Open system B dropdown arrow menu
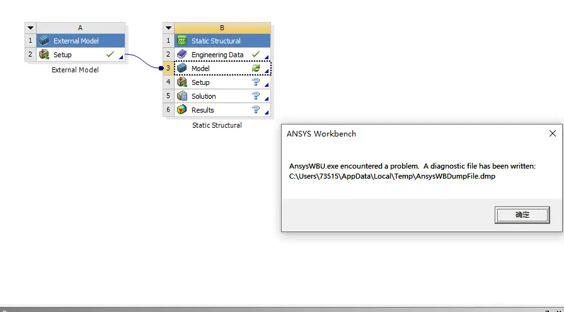Screen dimensions: 564x312 168,28
